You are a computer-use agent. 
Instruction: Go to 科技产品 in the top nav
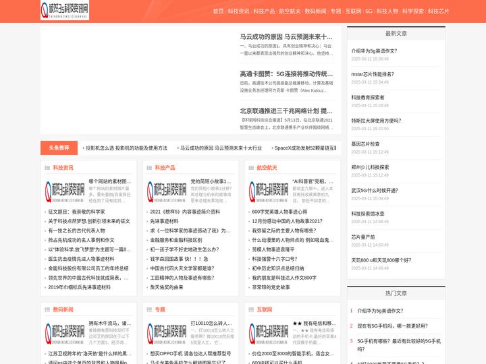(264, 11)
